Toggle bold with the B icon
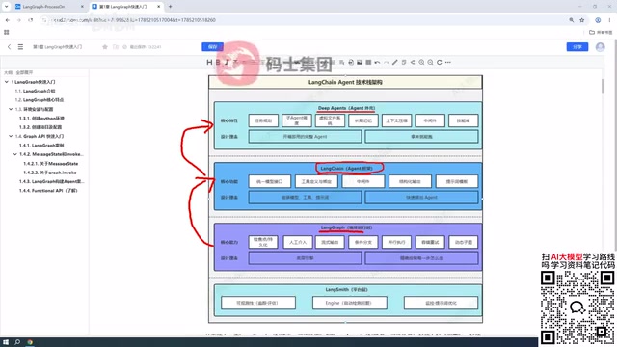The image size is (617, 347). [218, 62]
